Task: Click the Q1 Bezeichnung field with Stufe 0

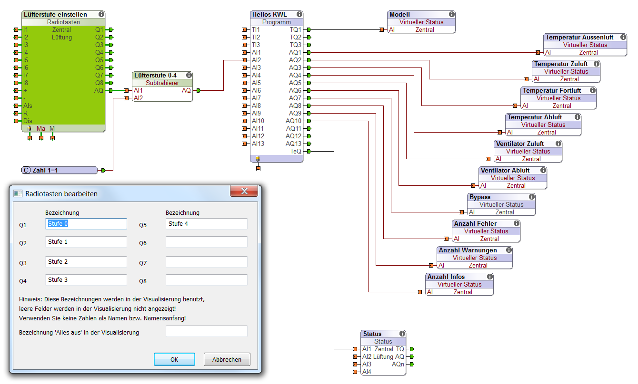Action: tap(86, 224)
